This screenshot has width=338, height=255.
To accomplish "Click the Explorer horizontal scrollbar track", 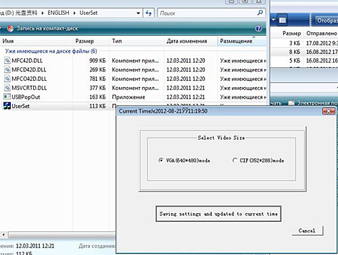I will (x=62, y=235).
